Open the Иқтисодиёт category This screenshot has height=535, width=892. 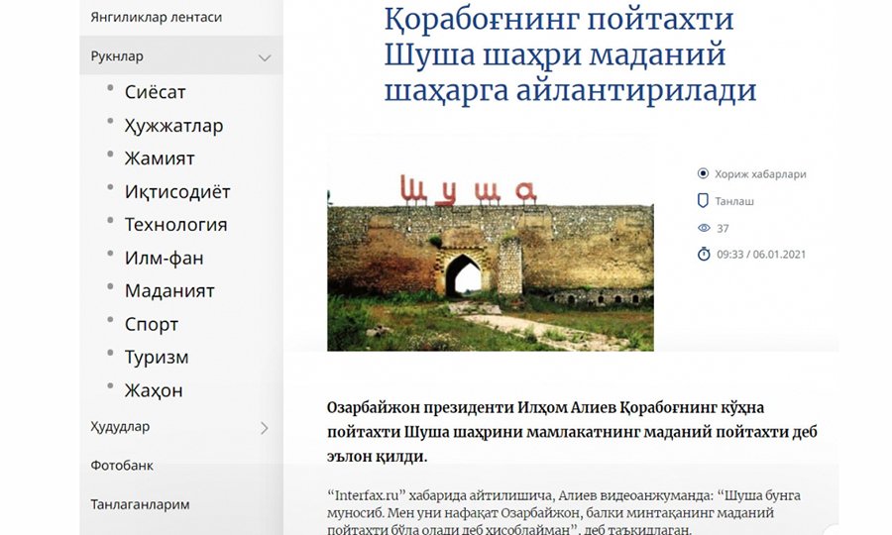pyautogui.click(x=177, y=191)
